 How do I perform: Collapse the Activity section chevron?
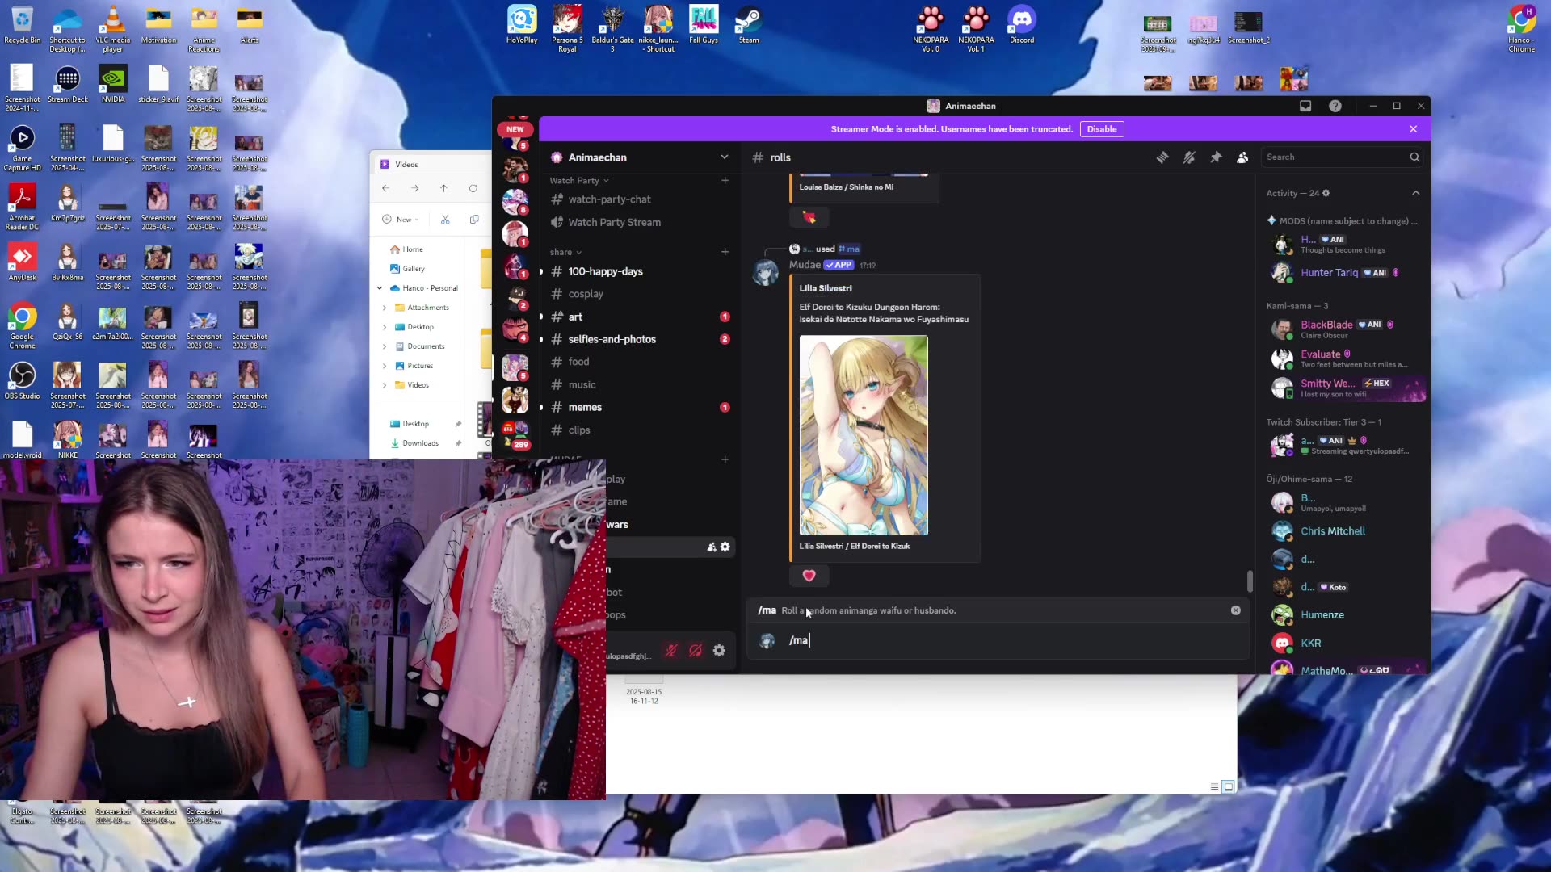pos(1415,193)
